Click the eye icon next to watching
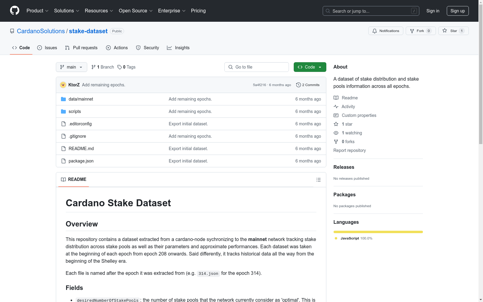This screenshot has height=302, width=483. (x=336, y=133)
